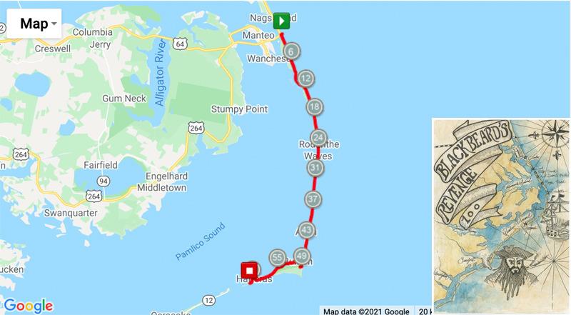Select the mile 12 route marker
Viewport: 571px width, 315px height.
pyautogui.click(x=306, y=79)
